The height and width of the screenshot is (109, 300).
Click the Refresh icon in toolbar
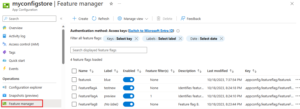(x=94, y=19)
